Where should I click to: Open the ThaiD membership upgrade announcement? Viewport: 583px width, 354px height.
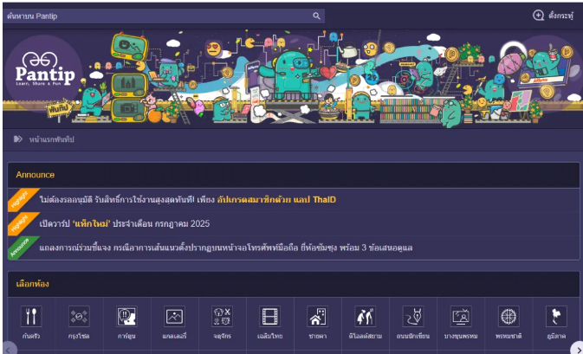pos(187,200)
